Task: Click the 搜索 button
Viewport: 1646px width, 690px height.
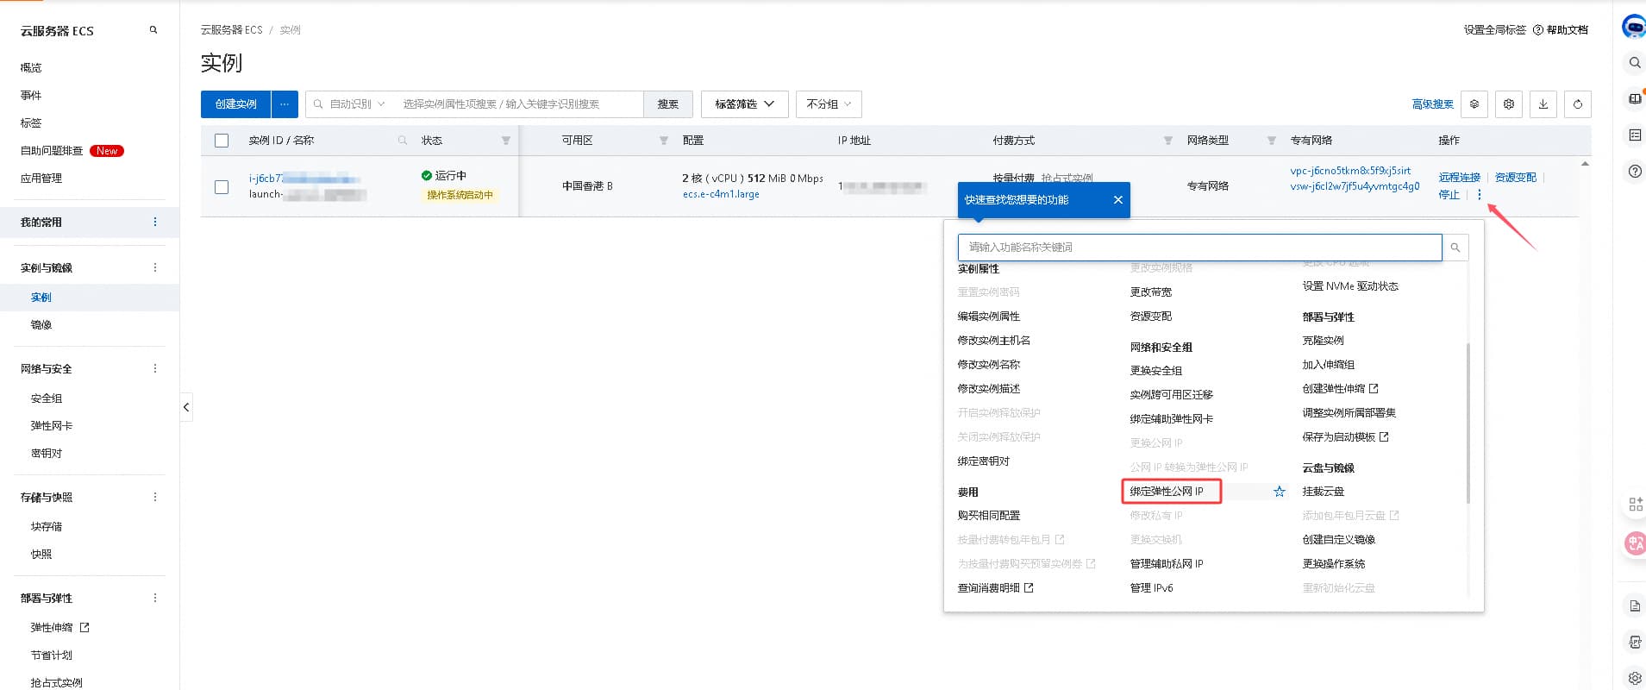Action: click(668, 104)
